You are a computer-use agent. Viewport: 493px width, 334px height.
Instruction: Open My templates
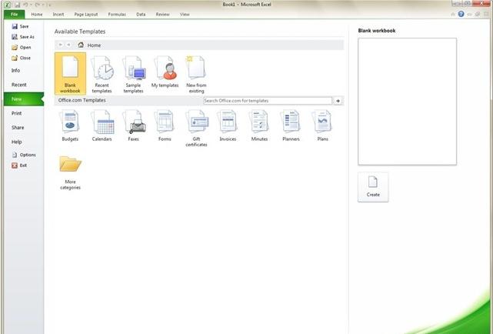[x=165, y=74]
